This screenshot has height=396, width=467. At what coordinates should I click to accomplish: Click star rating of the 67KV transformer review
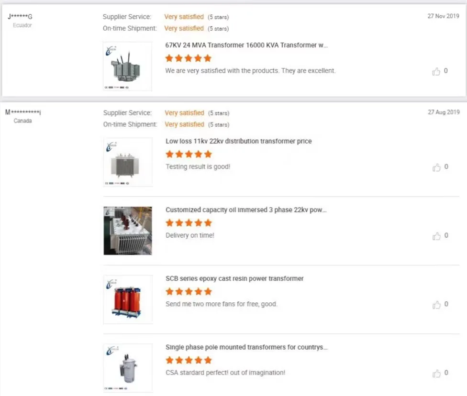(188, 58)
